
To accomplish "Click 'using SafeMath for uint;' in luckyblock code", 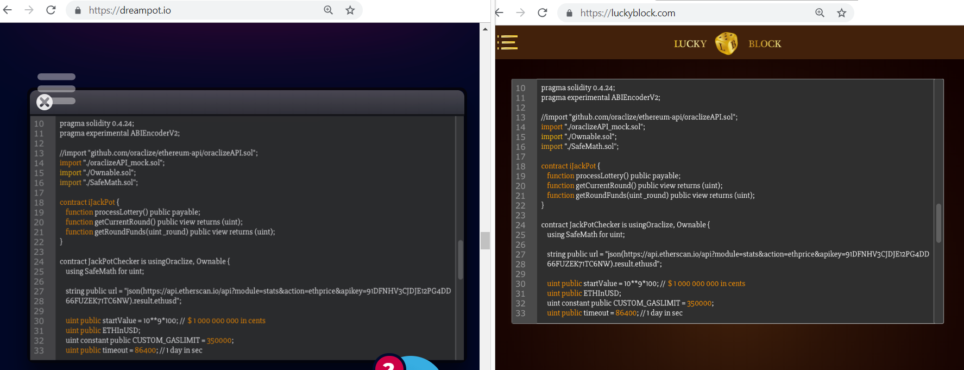I will pos(586,234).
